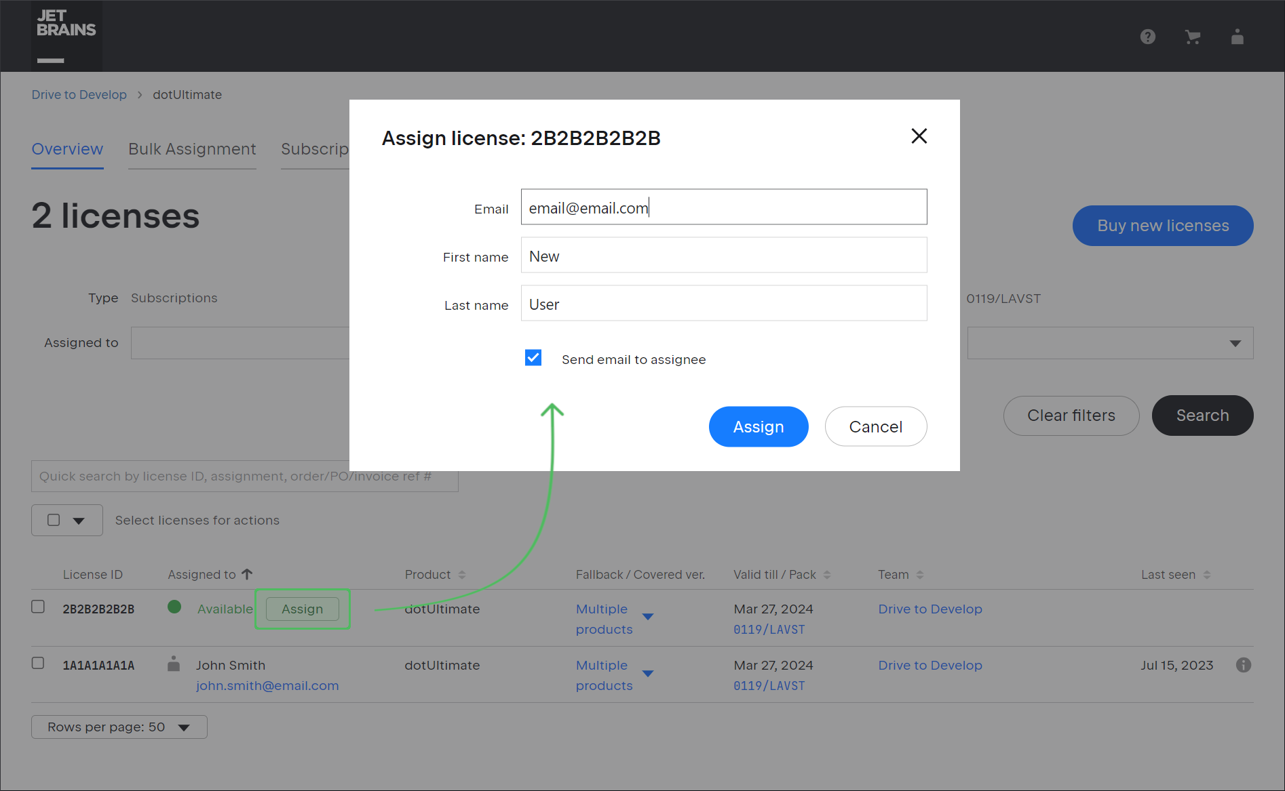Open the help question mark icon
Viewport: 1285px width, 791px height.
[x=1147, y=37]
